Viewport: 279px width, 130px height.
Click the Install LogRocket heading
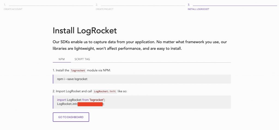[x=85, y=31]
